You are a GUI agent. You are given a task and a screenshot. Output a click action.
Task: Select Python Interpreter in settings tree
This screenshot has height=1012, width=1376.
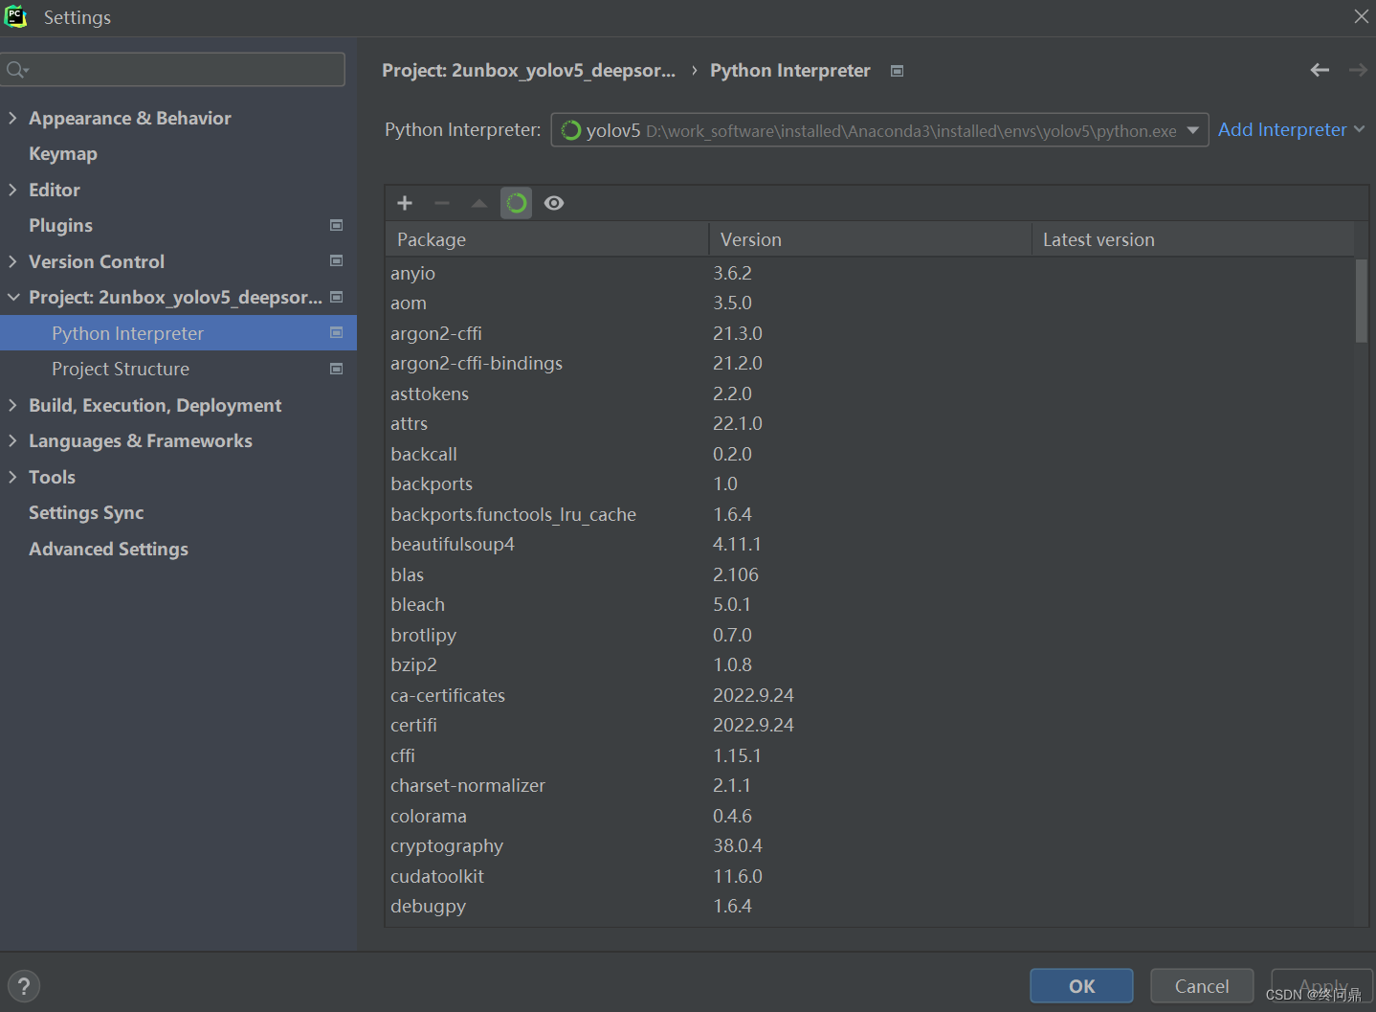178,333
